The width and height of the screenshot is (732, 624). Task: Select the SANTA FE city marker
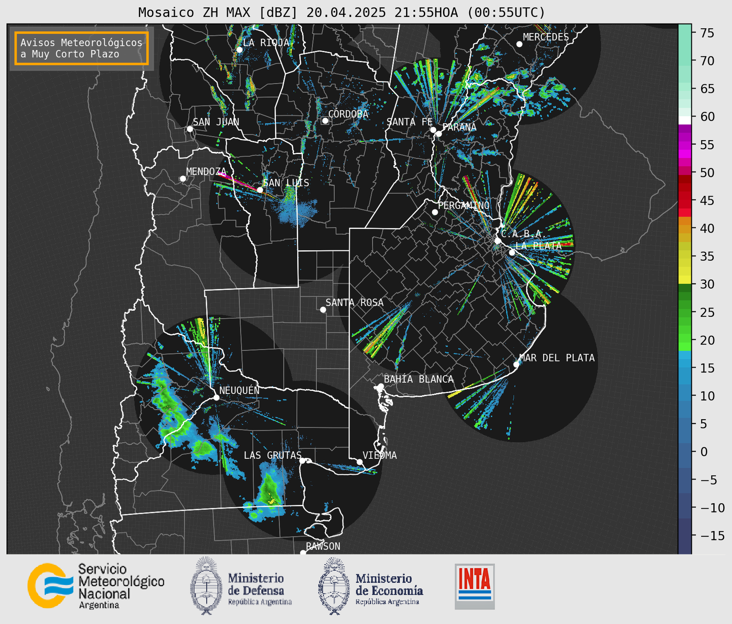(x=433, y=130)
